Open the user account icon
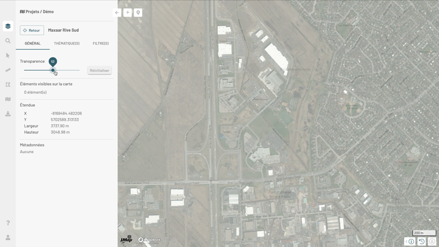This screenshot has width=439, height=247. (x=8, y=238)
